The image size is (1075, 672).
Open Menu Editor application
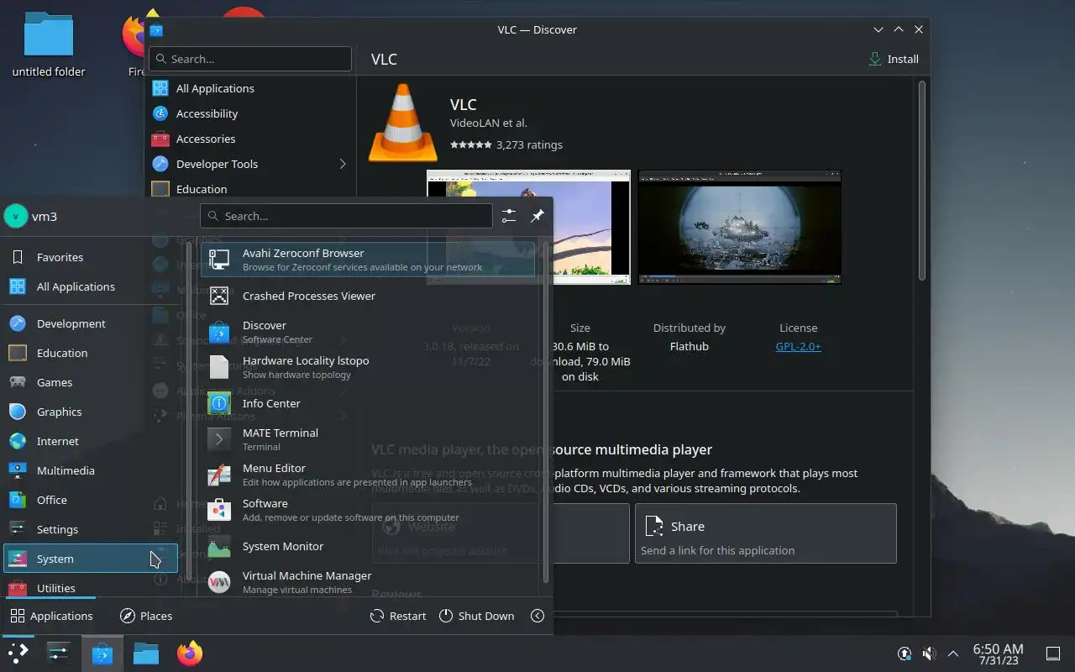(x=367, y=475)
